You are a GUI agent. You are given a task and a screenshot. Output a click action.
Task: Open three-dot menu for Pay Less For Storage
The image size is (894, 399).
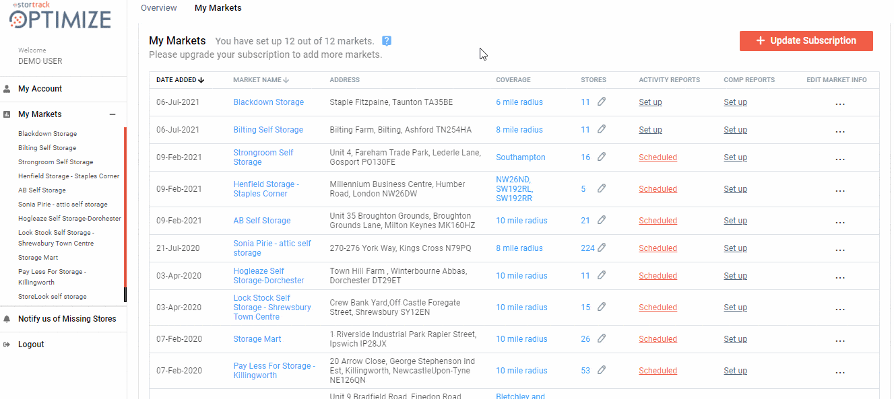click(x=840, y=373)
